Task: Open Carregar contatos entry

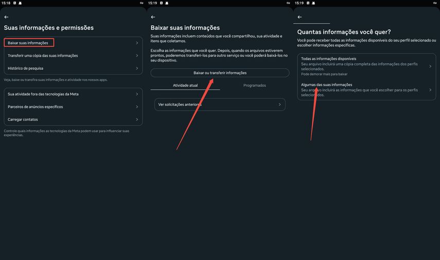Action: click(x=73, y=119)
